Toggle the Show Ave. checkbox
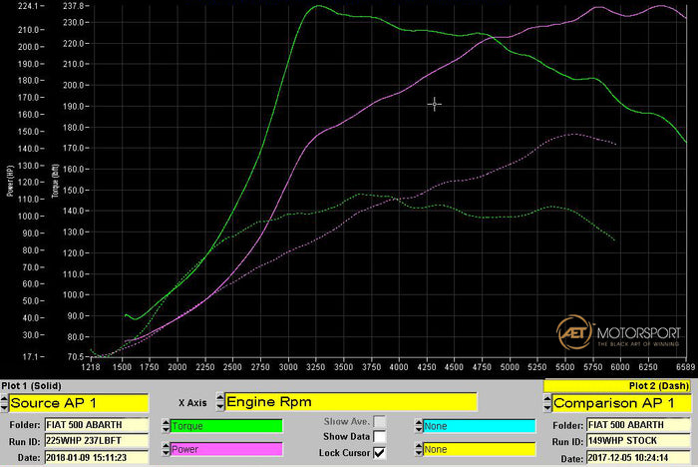The width and height of the screenshot is (698, 467). (x=379, y=422)
